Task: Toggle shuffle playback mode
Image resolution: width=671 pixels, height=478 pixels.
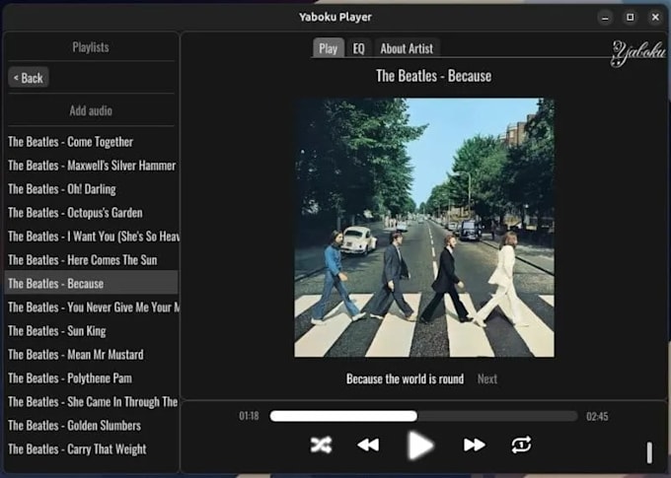Action: coord(321,445)
